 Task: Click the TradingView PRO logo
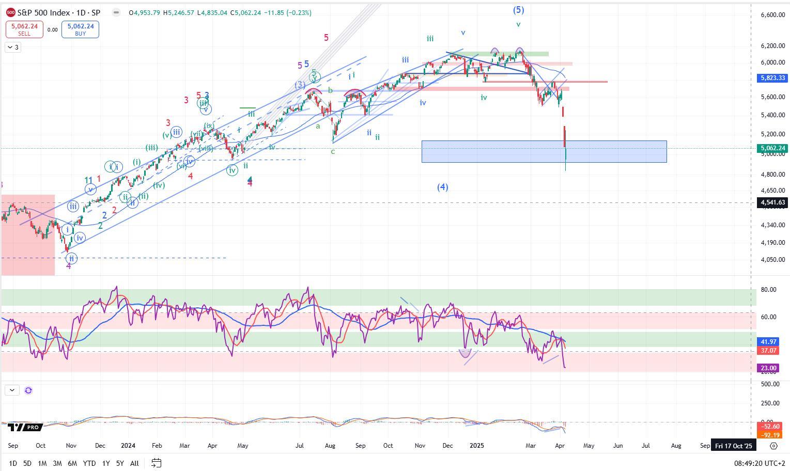(25, 428)
